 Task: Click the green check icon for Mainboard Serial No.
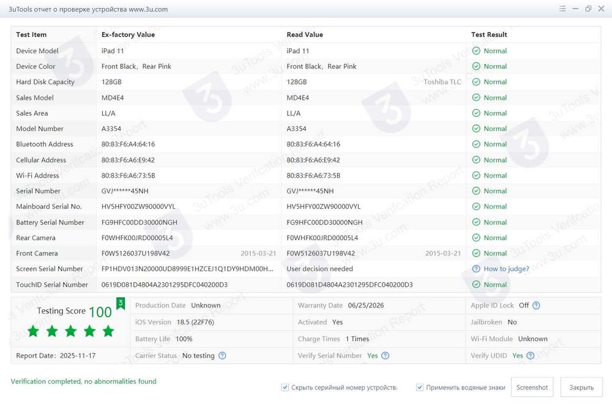click(x=476, y=206)
